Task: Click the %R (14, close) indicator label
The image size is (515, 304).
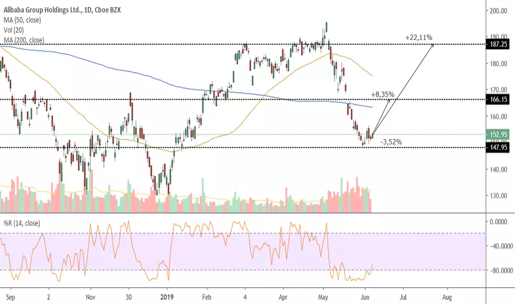Action: pyautogui.click(x=22, y=223)
